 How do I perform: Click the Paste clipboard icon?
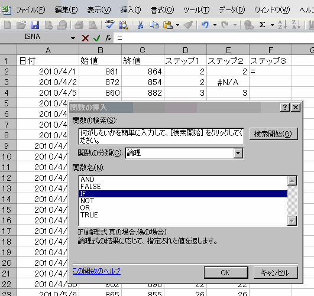click(168, 25)
